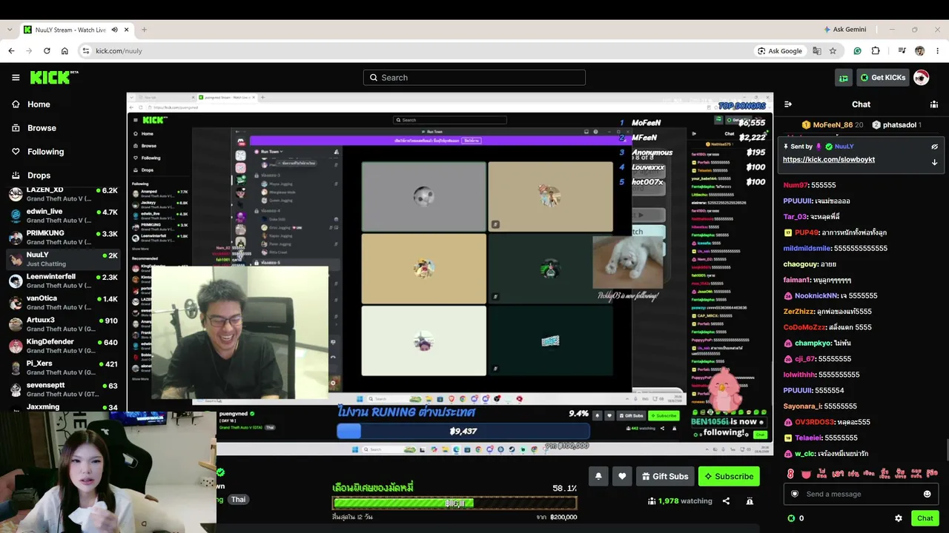Screen dimensions: 949x533
Task: Open the tab search dropdown arrow
Action: [x=9, y=30]
